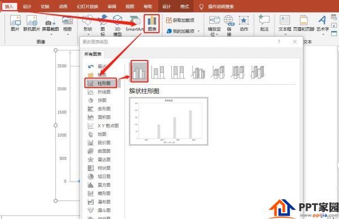Open the 3D 模型 models icon
Image resolution: width=339 pixels, height=219 pixels.
click(x=118, y=25)
